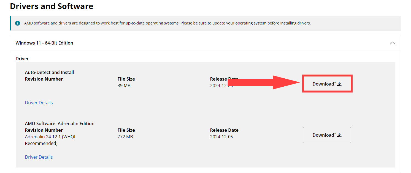Click the download arrow icon for Adrenalin Edition

click(339, 135)
